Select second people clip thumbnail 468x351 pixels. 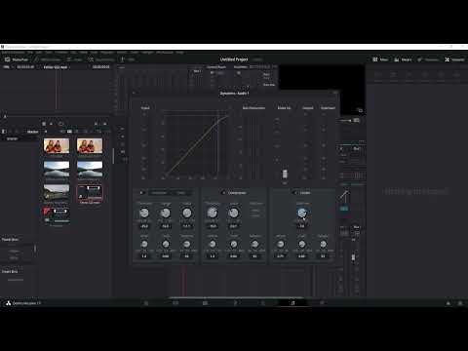90,145
